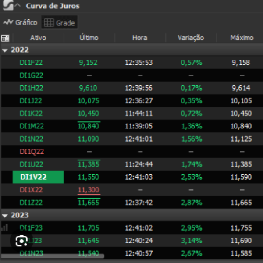Click the grid icon in Grade tab
Screen dimensions: 263x263
click(x=49, y=23)
